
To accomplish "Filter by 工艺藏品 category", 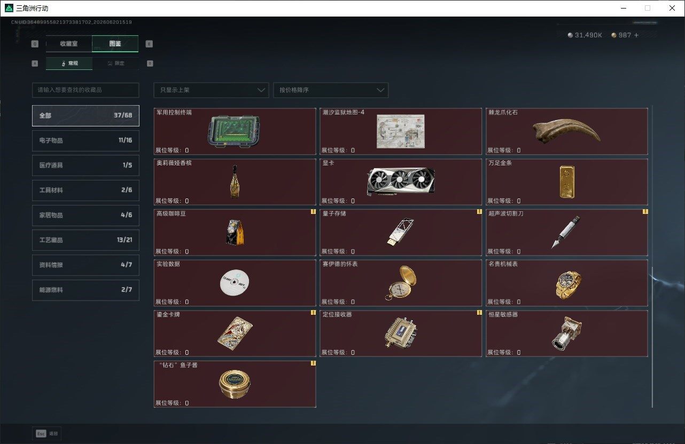I will pyautogui.click(x=85, y=240).
